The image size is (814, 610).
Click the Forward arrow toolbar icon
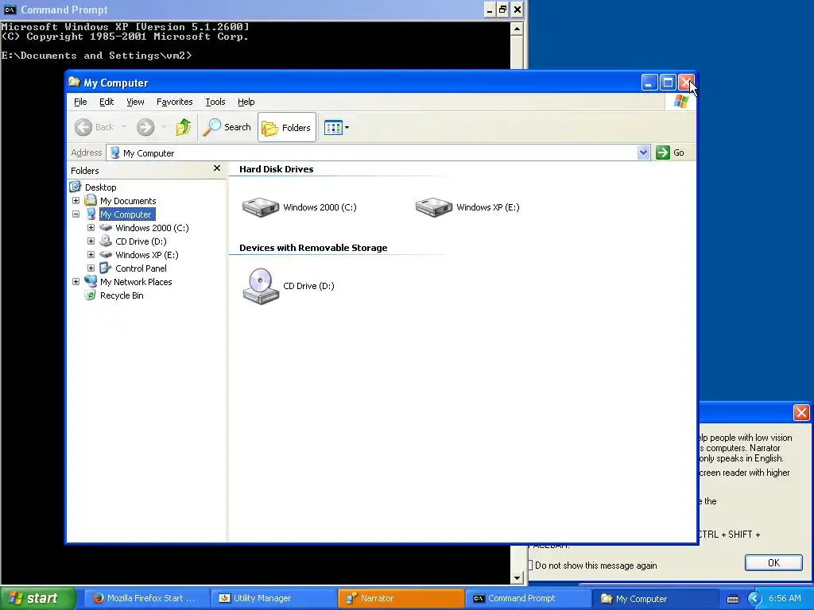click(145, 127)
